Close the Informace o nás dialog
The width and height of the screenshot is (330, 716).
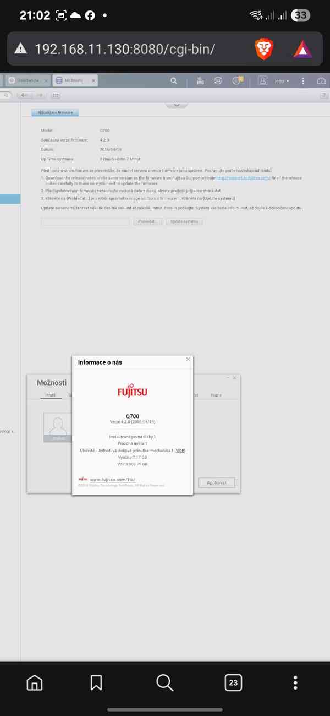click(188, 359)
